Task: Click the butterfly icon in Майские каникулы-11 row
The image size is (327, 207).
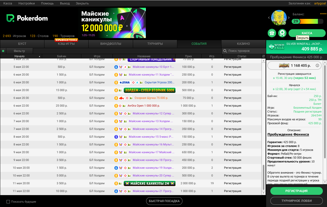Action: 121,75
